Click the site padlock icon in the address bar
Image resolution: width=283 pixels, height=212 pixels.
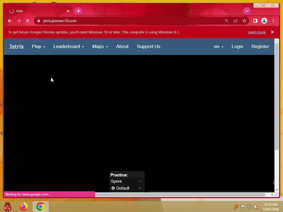tap(38, 21)
